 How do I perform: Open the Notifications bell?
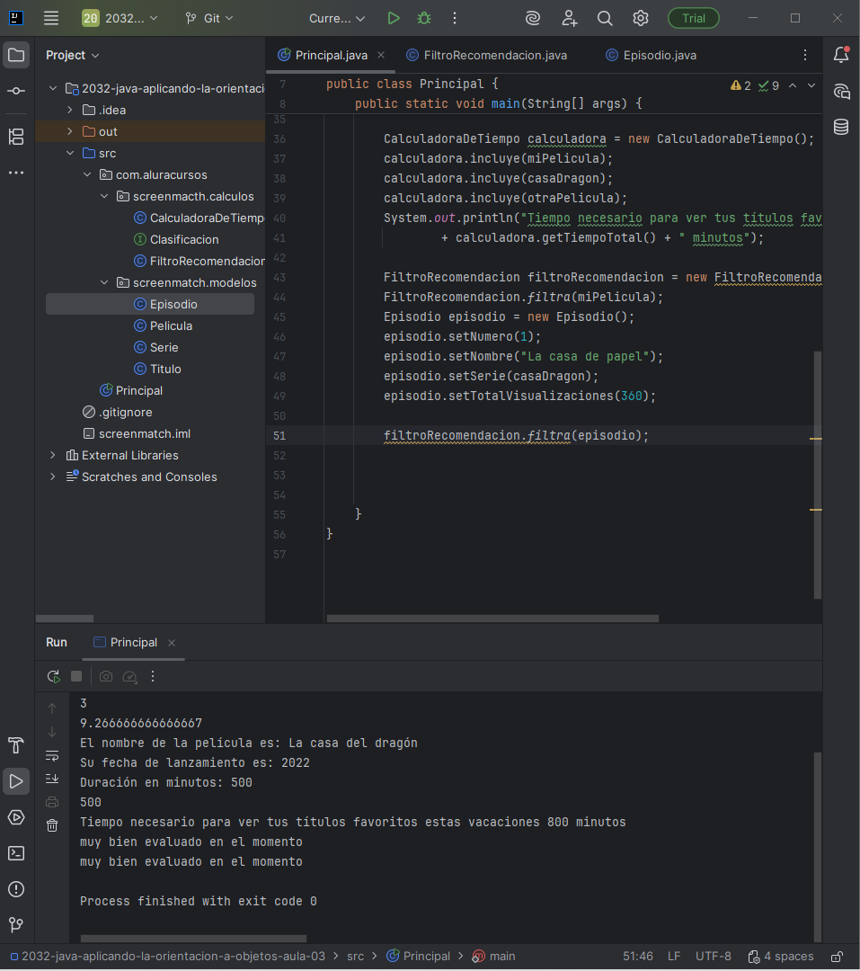pyautogui.click(x=841, y=55)
